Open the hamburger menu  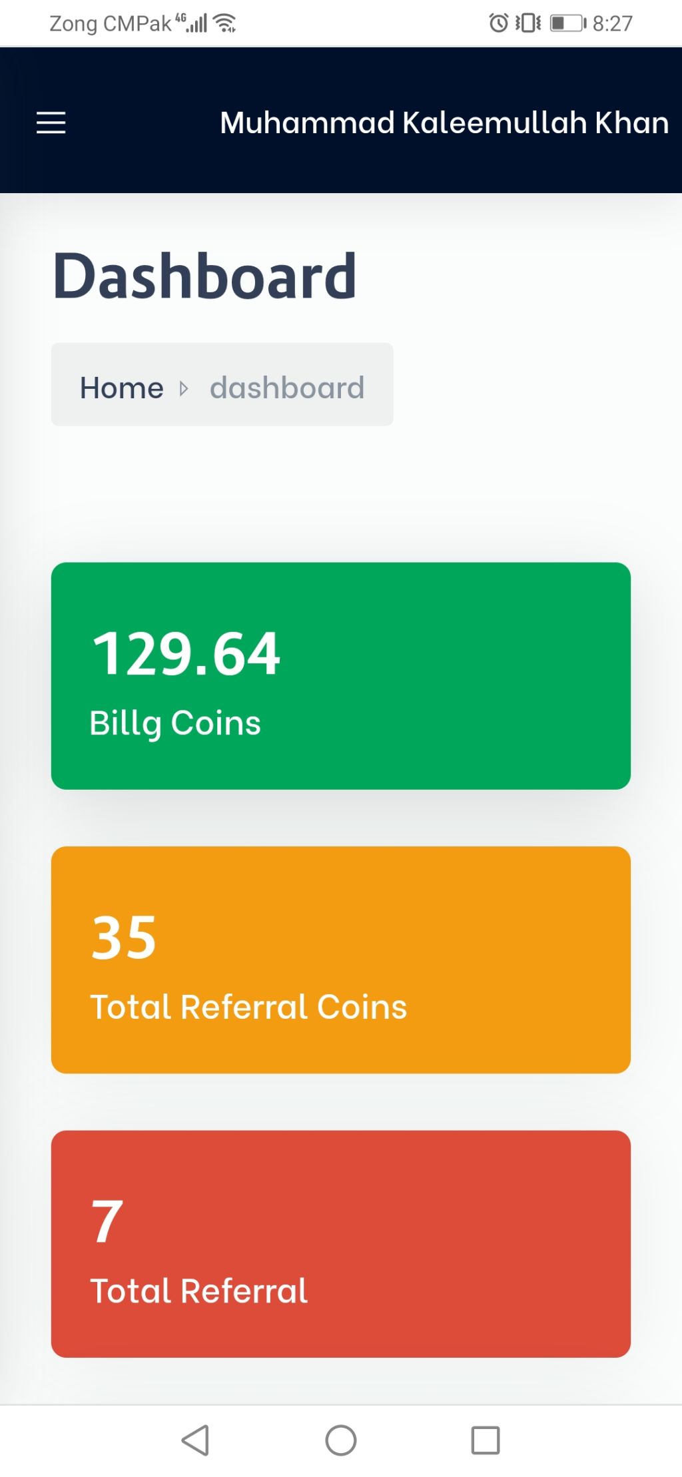pyautogui.click(x=51, y=123)
